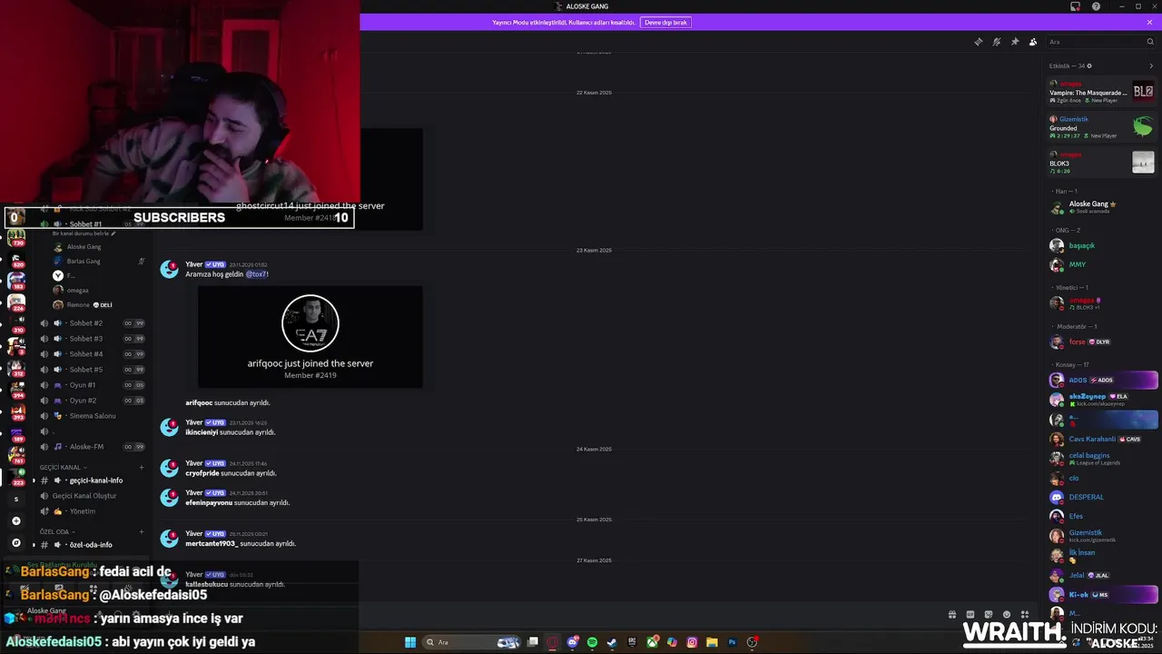Collapse the ÖZEL ODA category

pyautogui.click(x=56, y=531)
